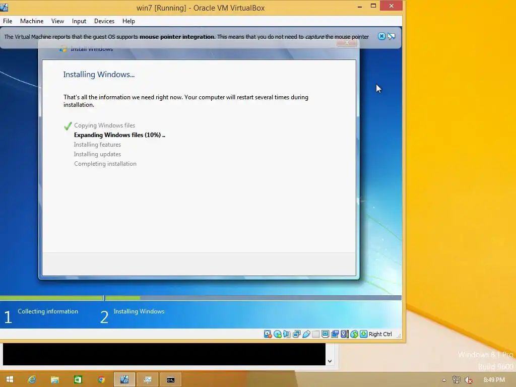Image resolution: width=516 pixels, height=387 pixels.
Task: Click the display settings indicator icon
Action: click(x=325, y=334)
